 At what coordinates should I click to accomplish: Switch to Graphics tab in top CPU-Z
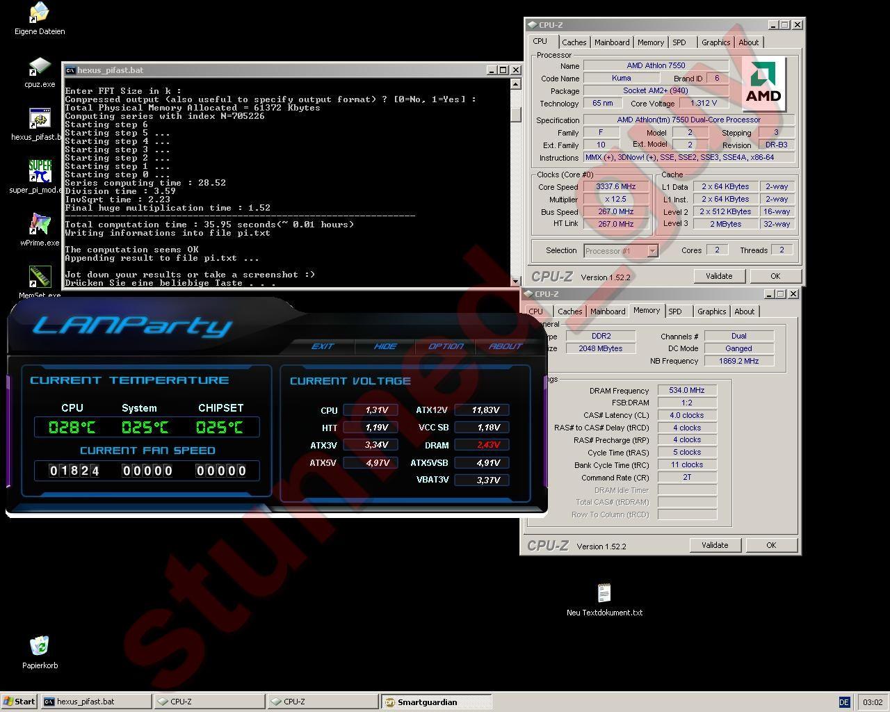click(715, 42)
